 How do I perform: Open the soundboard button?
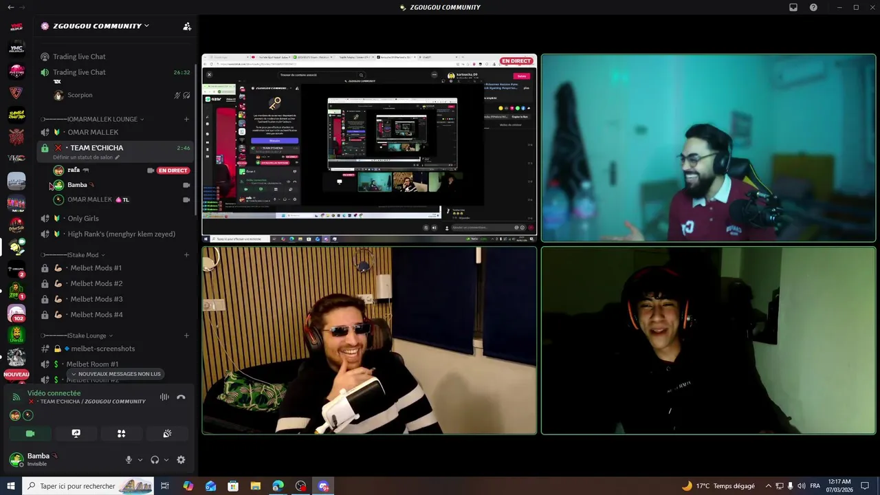167,434
